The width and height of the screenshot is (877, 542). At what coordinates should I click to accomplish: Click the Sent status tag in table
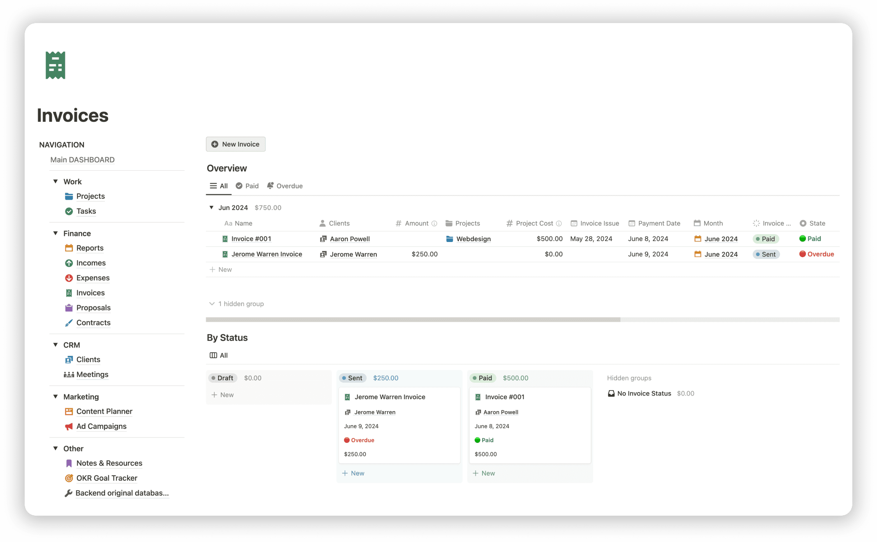(766, 254)
